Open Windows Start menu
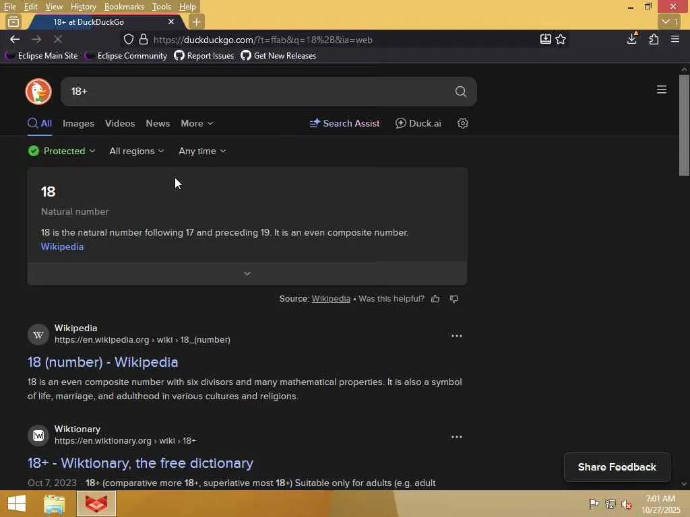The width and height of the screenshot is (690, 517). click(17, 504)
